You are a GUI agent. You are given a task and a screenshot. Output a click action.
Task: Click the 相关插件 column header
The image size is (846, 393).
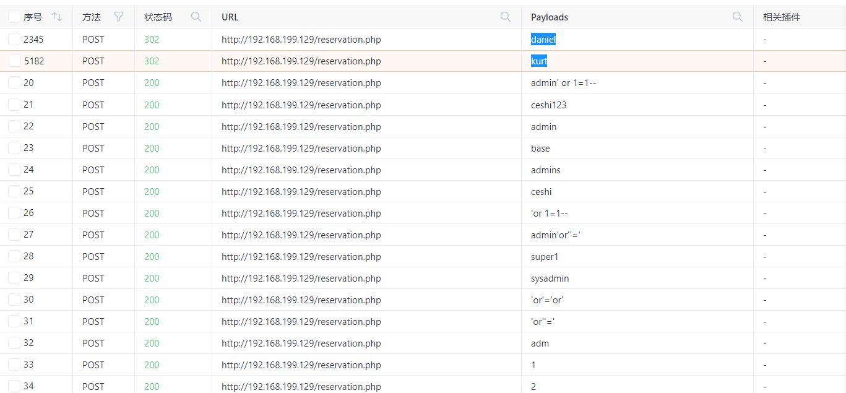782,17
